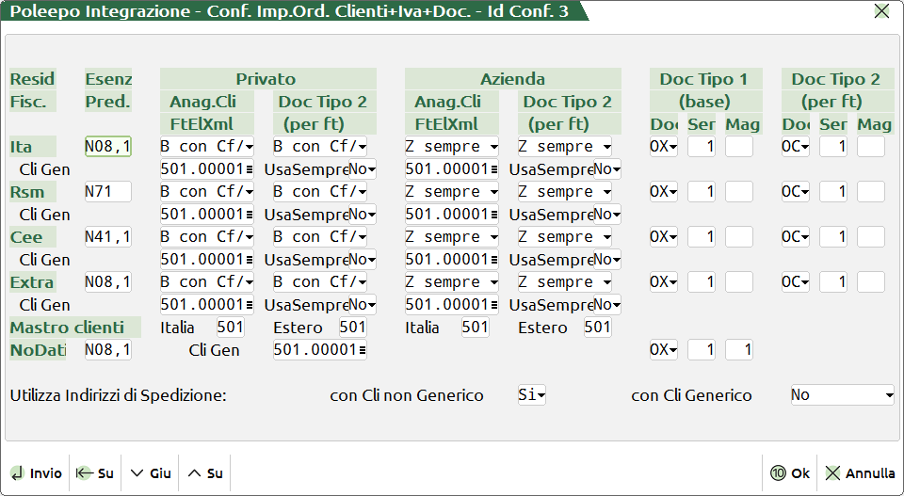Expand Rsm Azienda Doc Tipo 2 'Z sempre' dropdown
This screenshot has width=904, height=496.
pyautogui.click(x=565, y=192)
